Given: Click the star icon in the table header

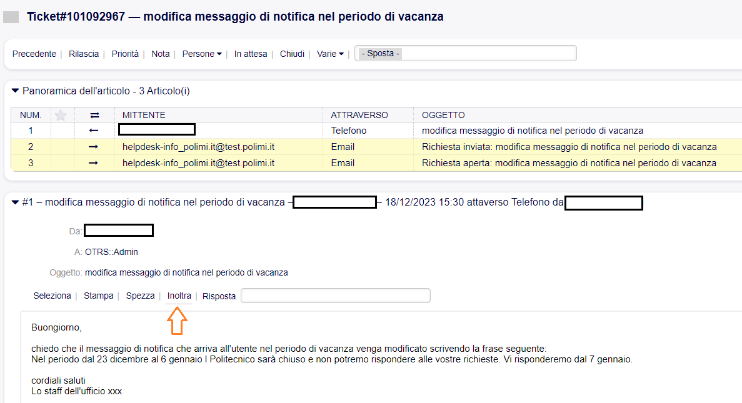Looking at the screenshot, I should (61, 115).
